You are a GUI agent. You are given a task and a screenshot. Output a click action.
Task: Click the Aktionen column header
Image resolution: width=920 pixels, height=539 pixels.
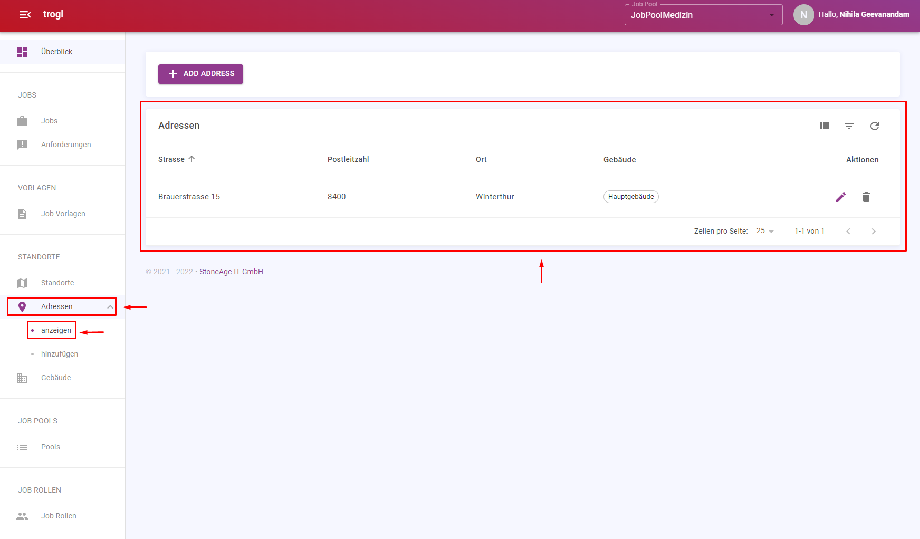coord(862,159)
